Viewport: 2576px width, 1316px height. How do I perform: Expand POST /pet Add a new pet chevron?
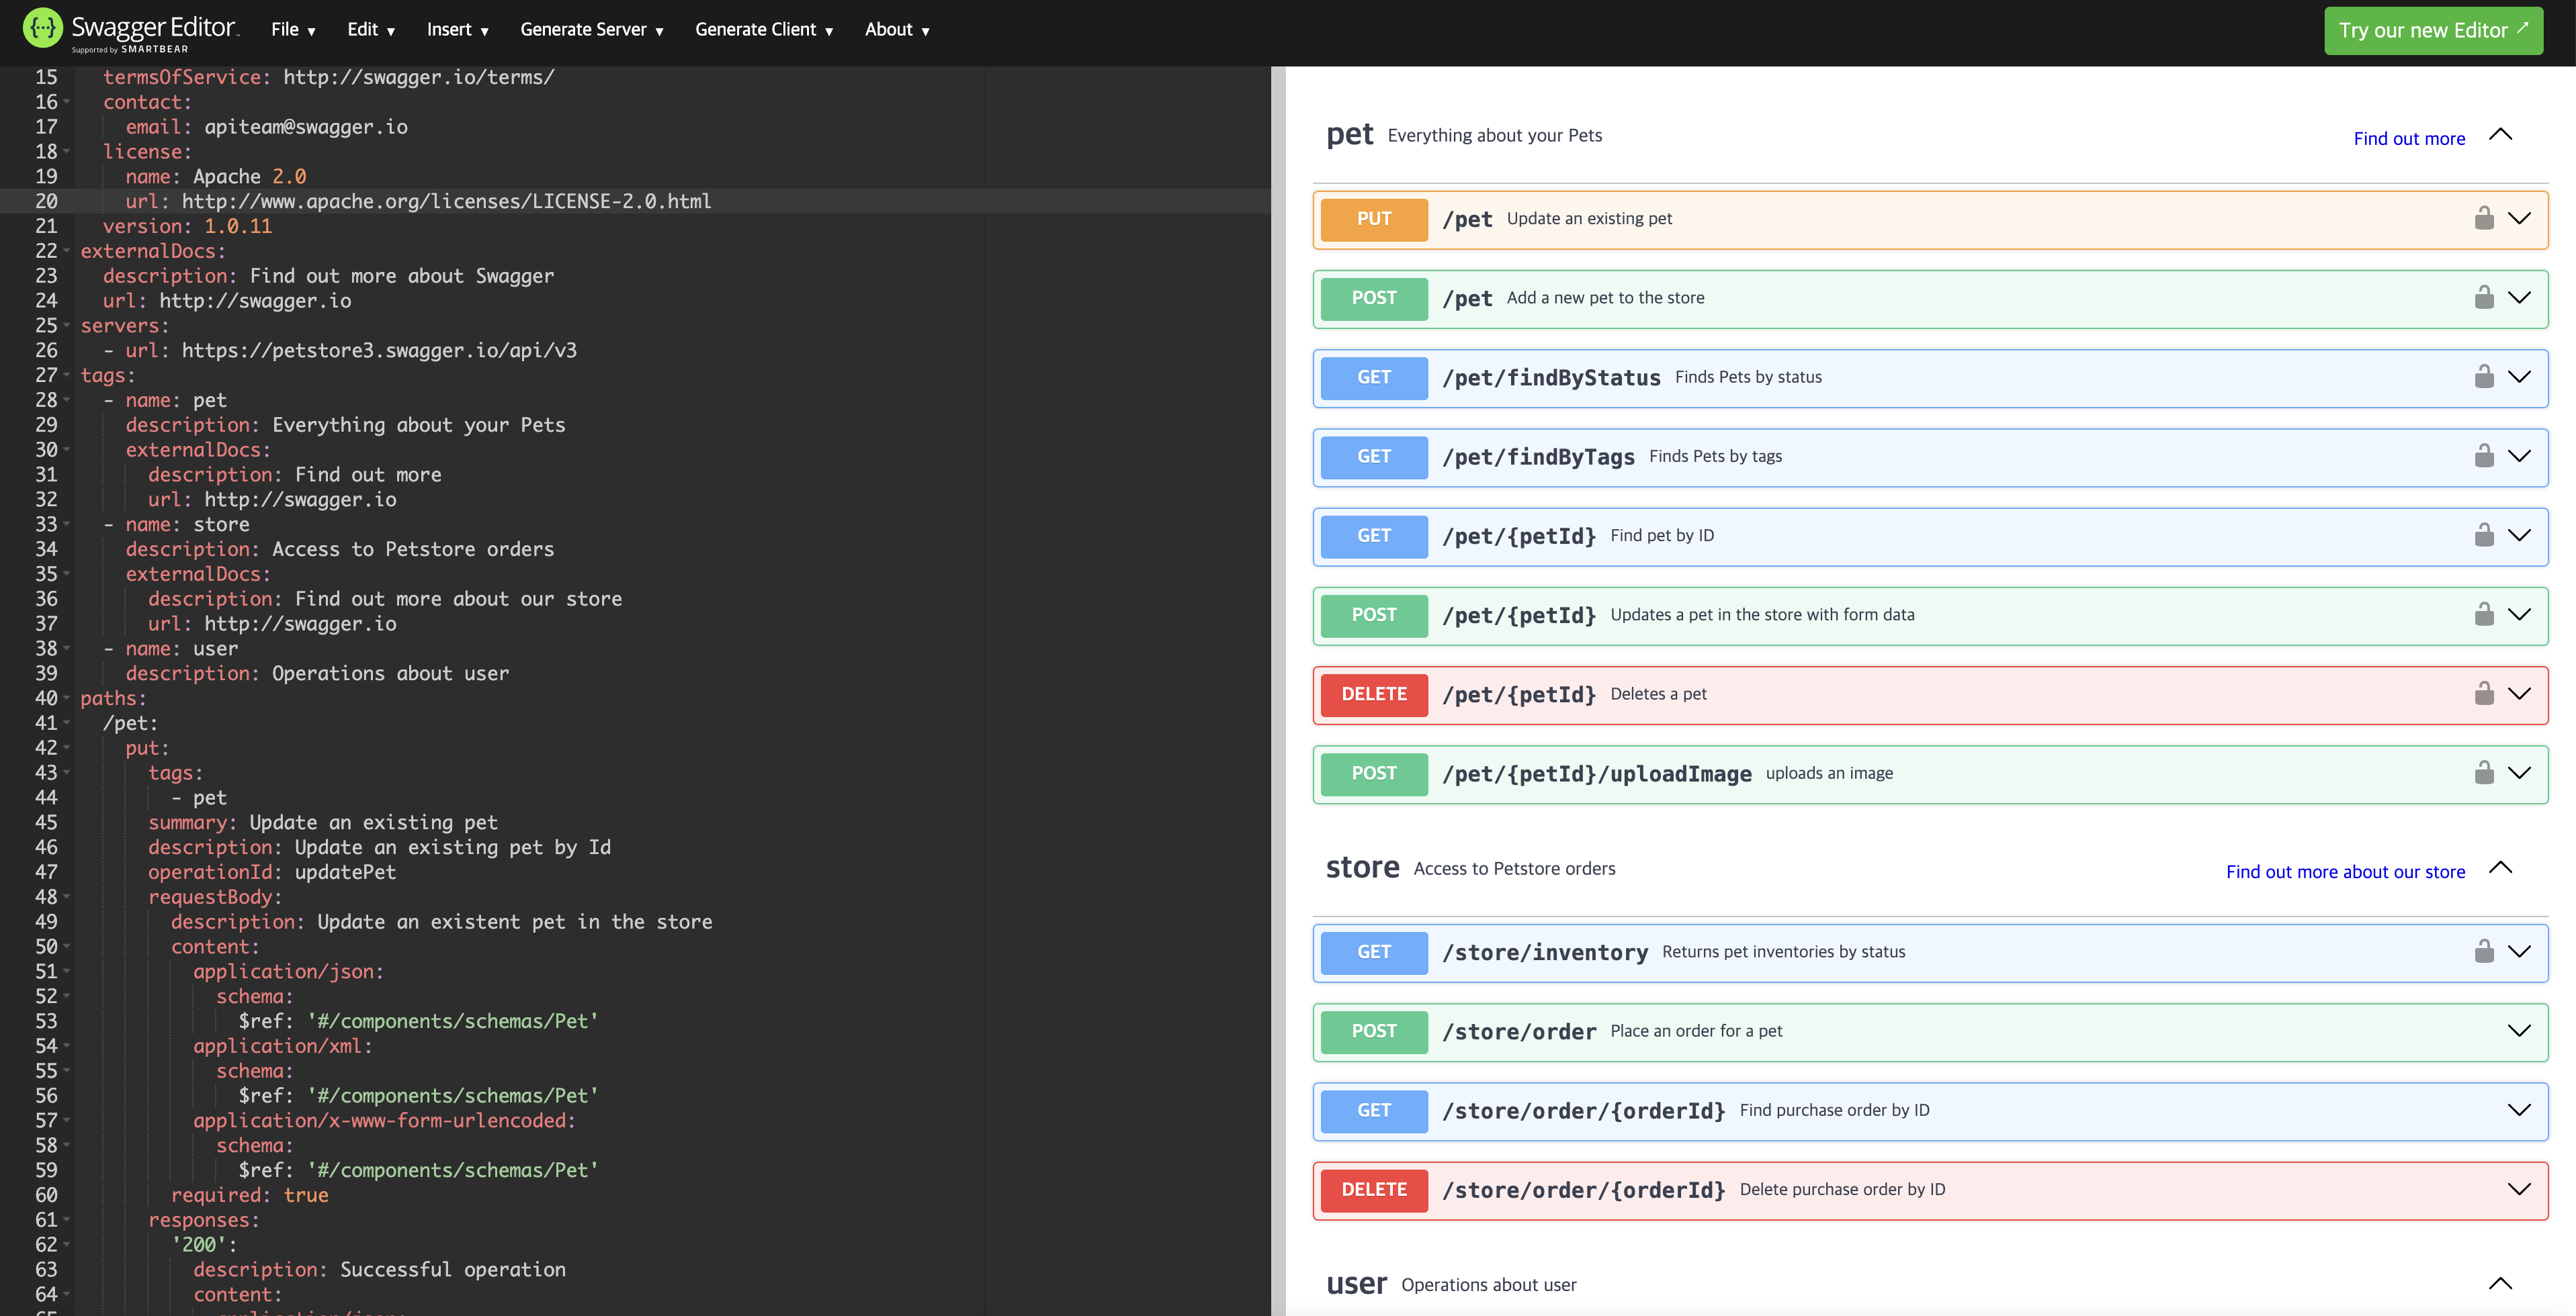(x=2519, y=297)
